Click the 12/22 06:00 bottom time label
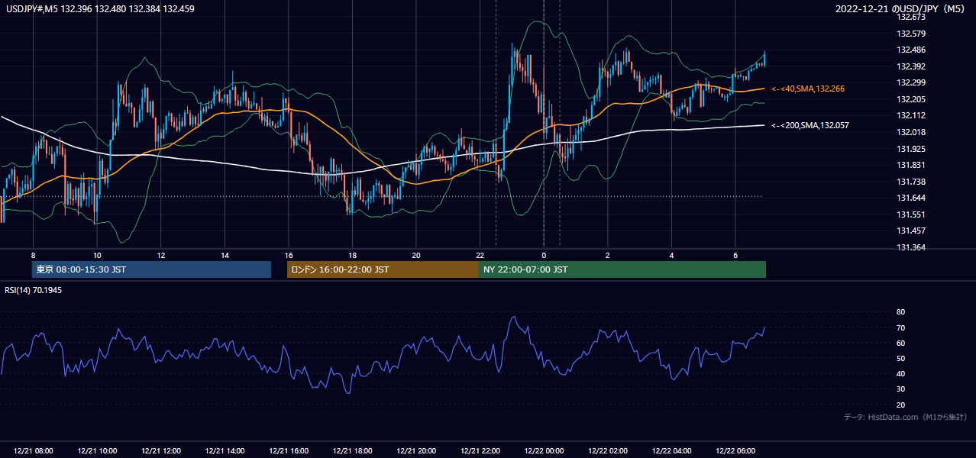 pos(735,451)
